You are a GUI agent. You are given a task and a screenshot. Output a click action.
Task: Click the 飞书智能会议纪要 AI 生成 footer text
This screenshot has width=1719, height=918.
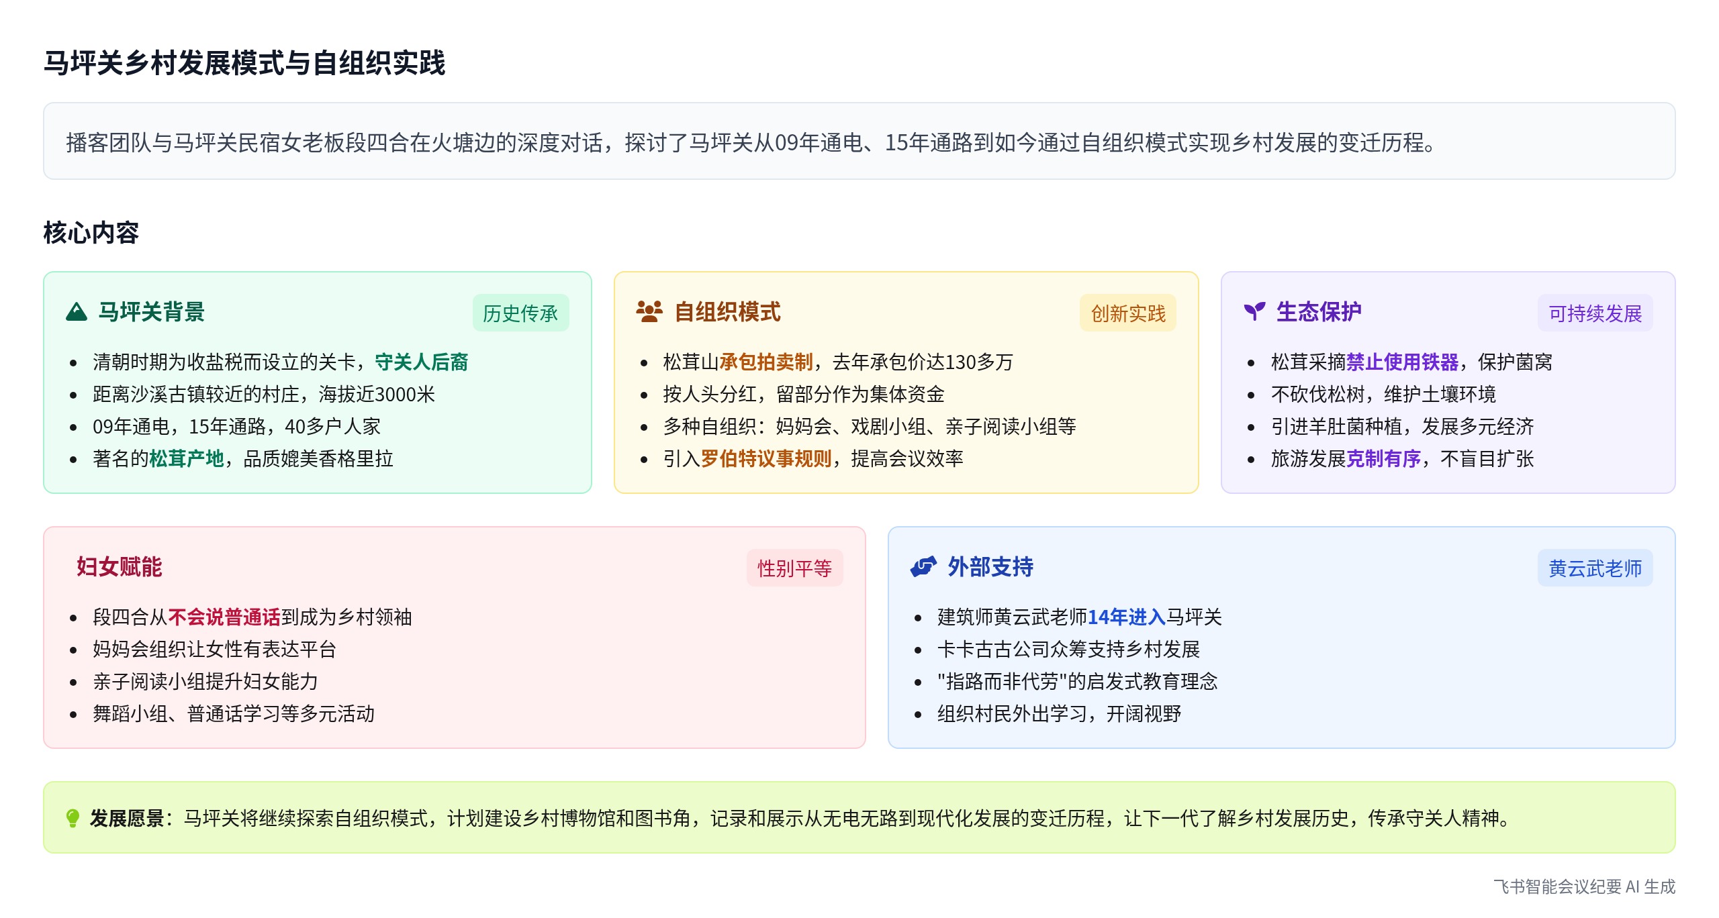tap(1584, 886)
